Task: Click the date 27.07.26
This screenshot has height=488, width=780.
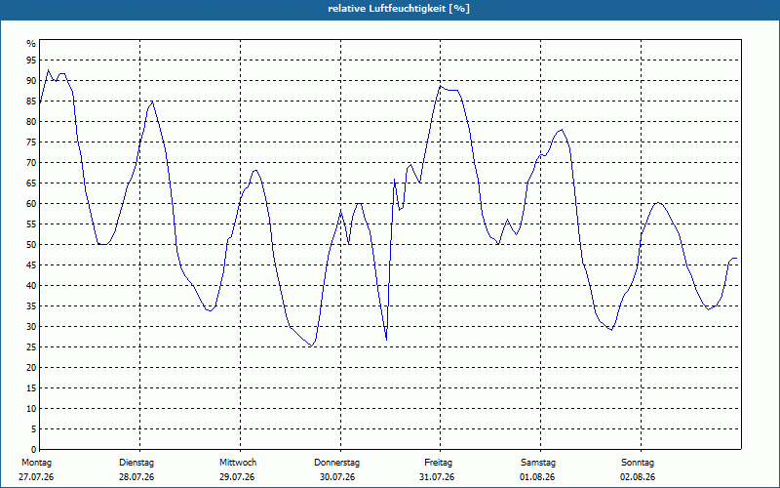Action: point(36,477)
